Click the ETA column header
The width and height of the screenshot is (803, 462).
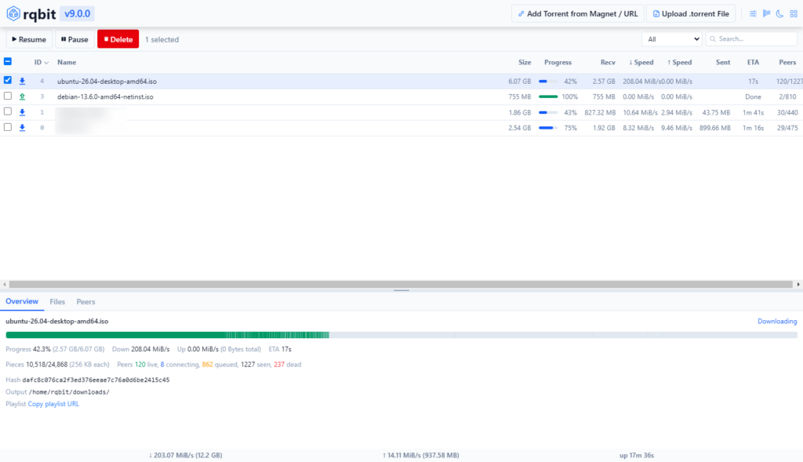pos(753,63)
